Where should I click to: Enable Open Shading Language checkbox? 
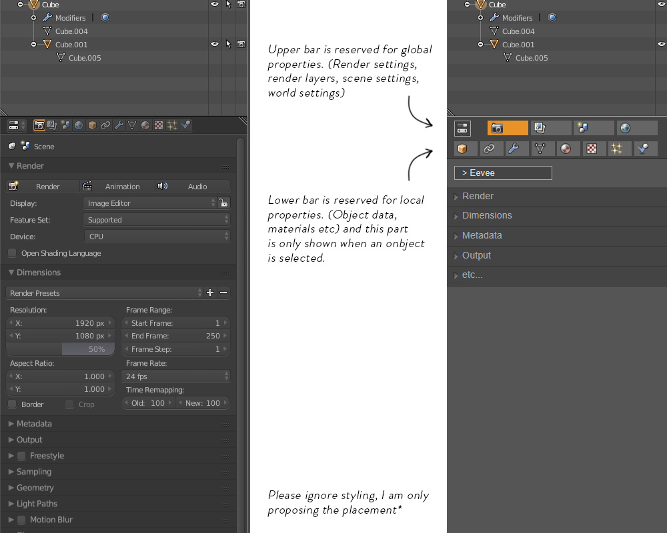pyautogui.click(x=12, y=253)
